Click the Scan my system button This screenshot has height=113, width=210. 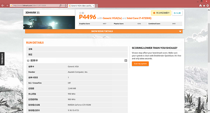tap(140, 64)
